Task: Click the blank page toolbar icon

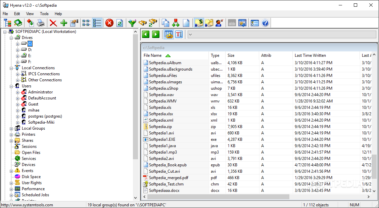Action: pyautogui.click(x=186, y=23)
